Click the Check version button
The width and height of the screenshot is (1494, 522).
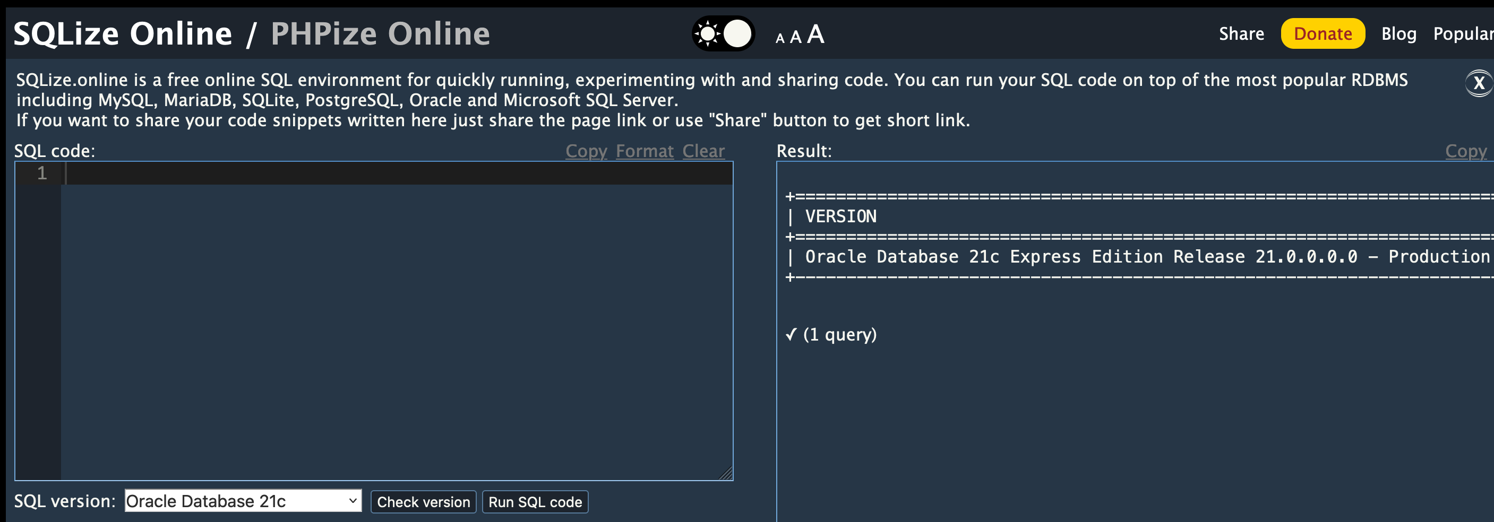[423, 502]
